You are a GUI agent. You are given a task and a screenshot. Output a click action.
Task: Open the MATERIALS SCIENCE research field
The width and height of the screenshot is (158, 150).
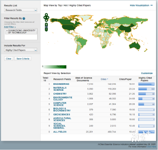(60, 89)
